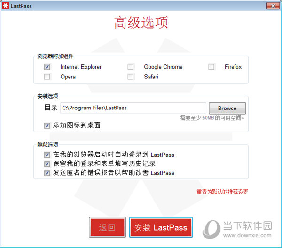
Task: Check the Opera browser checkbox
Action: click(47, 77)
